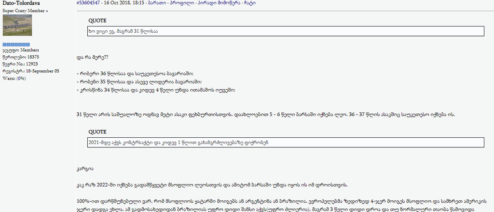Select the 'რეგისტრ.: 18-September 05' text
Image resolution: width=494 pixels, height=212 pixels.
(x=31, y=71)
